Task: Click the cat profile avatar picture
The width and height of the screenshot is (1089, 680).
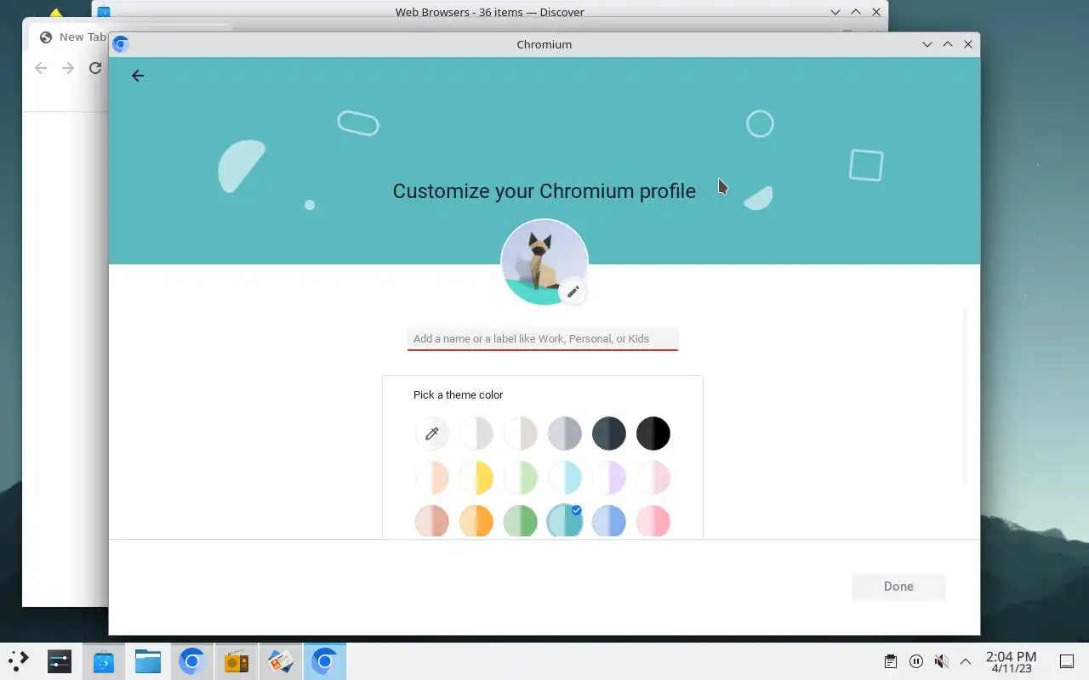Action: (544, 262)
